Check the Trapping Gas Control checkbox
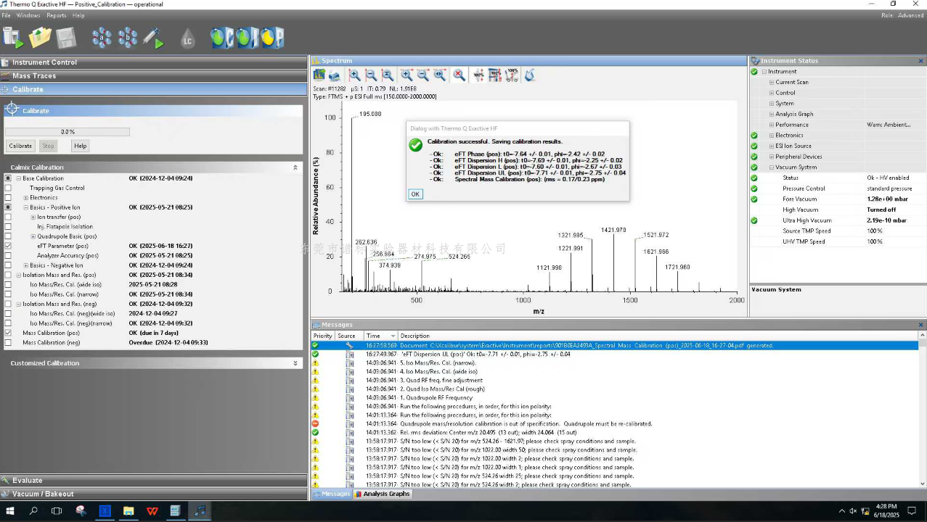Image resolution: width=927 pixels, height=522 pixels. coord(8,188)
